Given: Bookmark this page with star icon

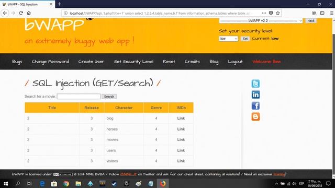Looking at the screenshot, I should 278,13.
